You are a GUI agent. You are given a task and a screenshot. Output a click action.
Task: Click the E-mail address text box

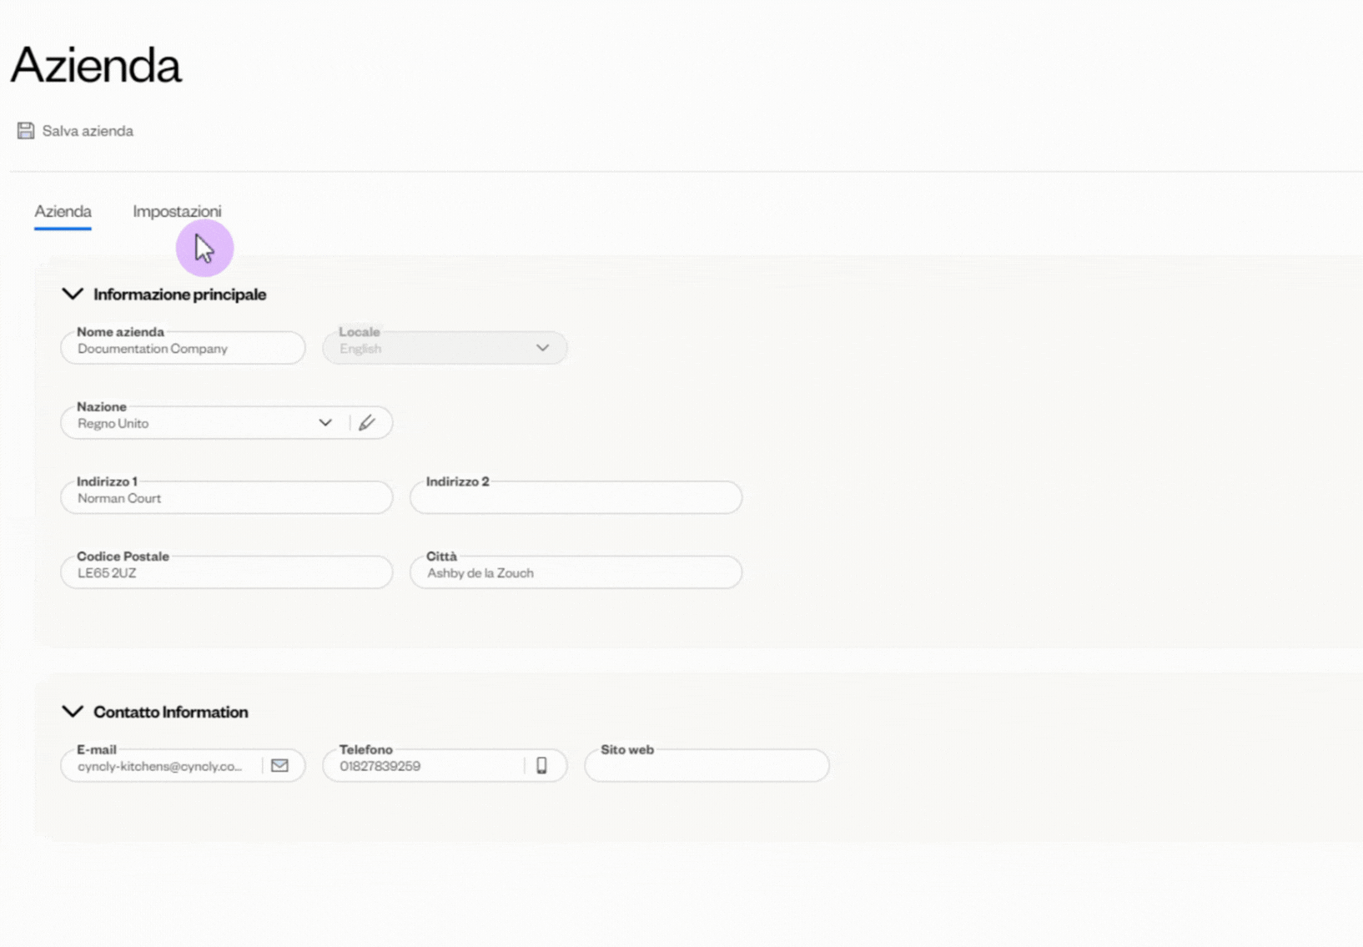coord(163,766)
